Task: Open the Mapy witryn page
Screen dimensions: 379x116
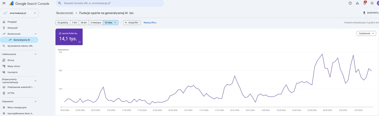Action: pyautogui.click(x=19, y=66)
